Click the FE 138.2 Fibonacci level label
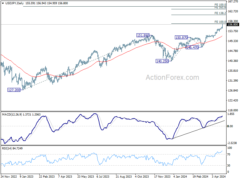Image resolution: width=240 pixels, height=180 pixels. (x=220, y=13)
